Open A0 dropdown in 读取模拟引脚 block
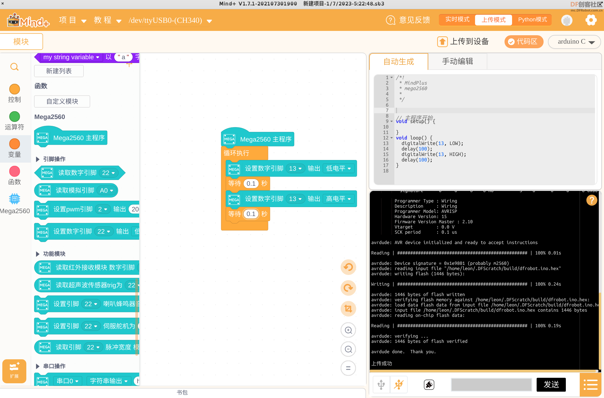This screenshot has height=398, width=604. [106, 190]
